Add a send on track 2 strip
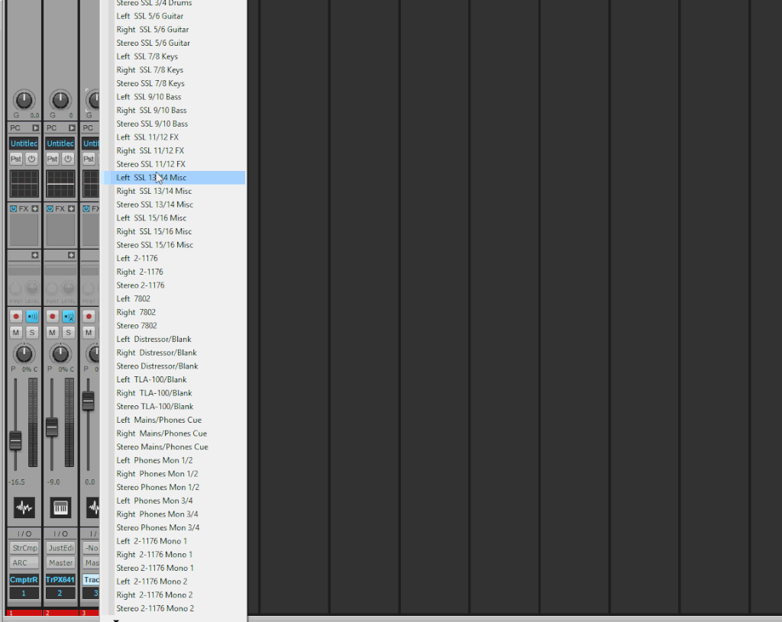 pos(71,255)
